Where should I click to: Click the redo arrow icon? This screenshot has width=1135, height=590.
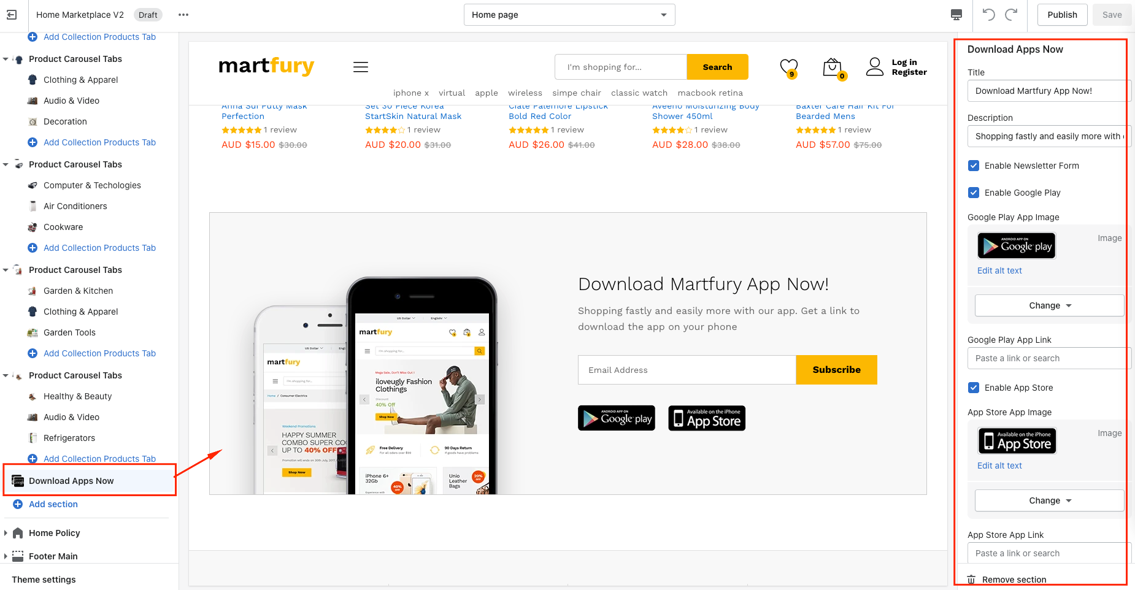tap(1011, 15)
